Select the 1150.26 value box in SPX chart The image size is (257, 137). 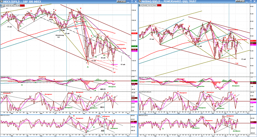pos(11,5)
